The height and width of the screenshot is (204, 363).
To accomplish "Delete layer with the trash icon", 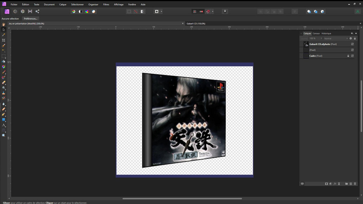I will coord(355,184).
